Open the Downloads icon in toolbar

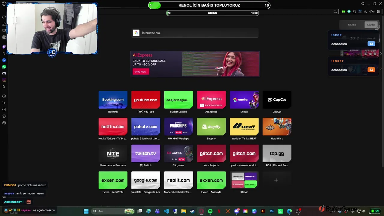[x=365, y=11]
